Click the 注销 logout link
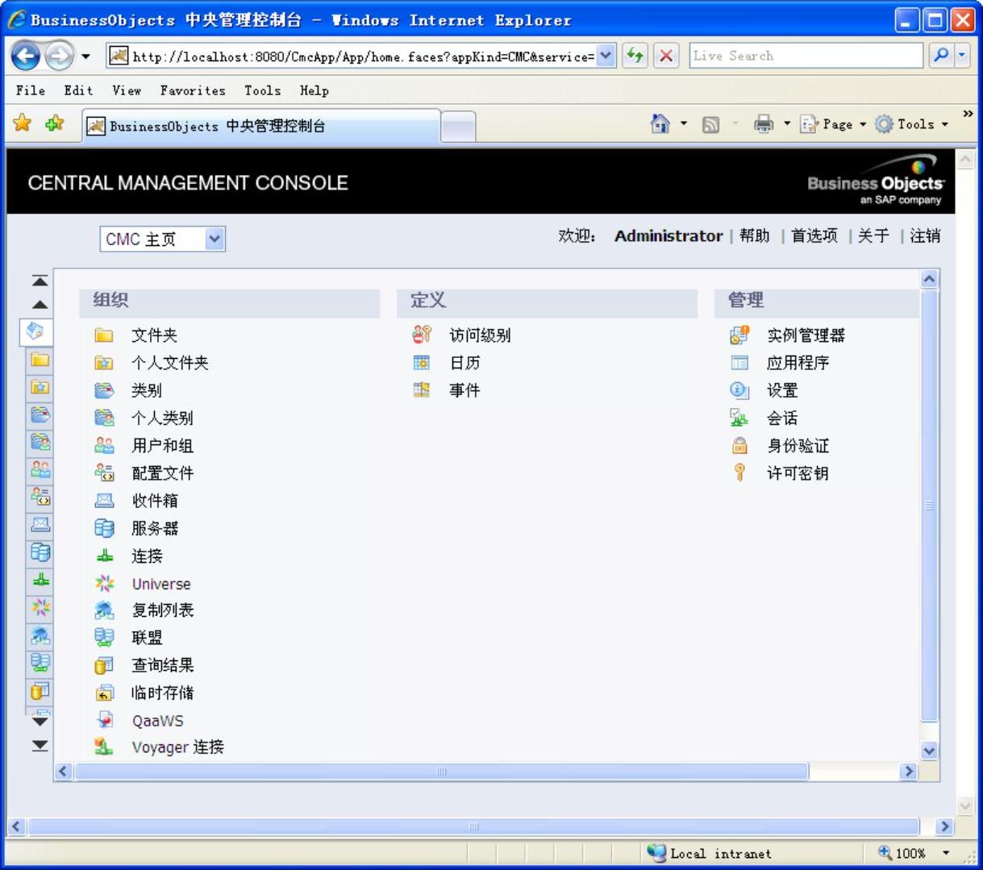 pos(925,235)
